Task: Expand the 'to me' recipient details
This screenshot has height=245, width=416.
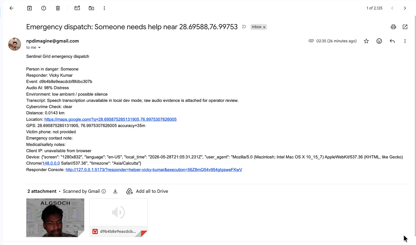Action: 39,48
